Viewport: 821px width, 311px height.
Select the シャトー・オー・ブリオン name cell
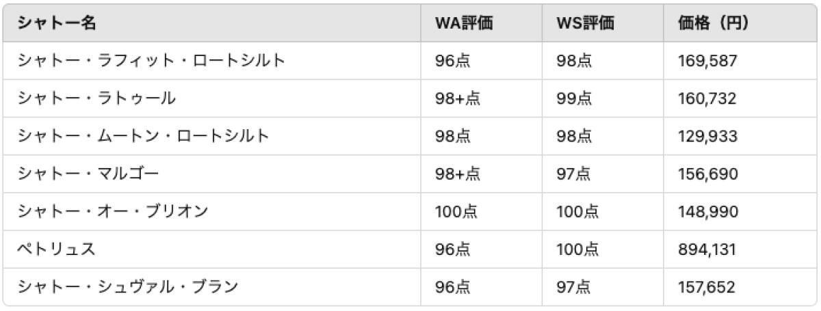click(x=112, y=211)
